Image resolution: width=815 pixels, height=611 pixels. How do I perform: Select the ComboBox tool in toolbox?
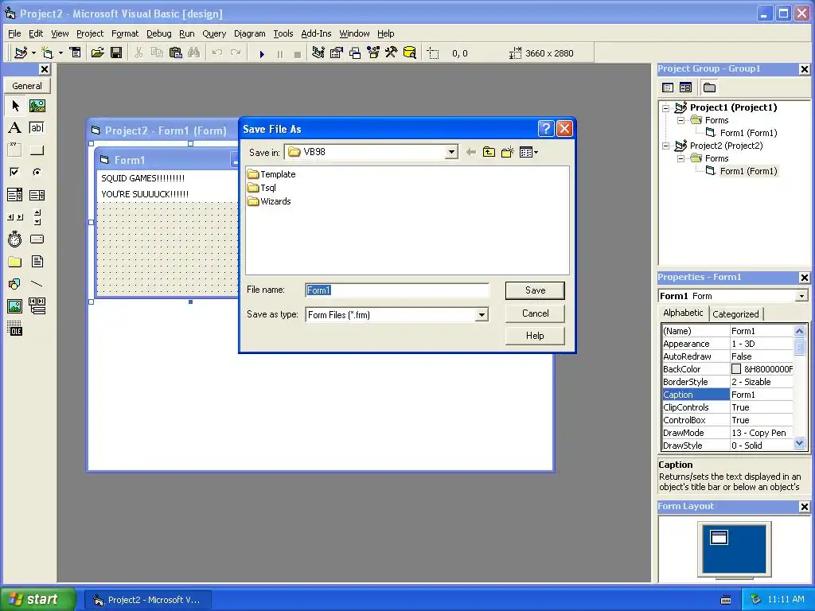[15, 195]
